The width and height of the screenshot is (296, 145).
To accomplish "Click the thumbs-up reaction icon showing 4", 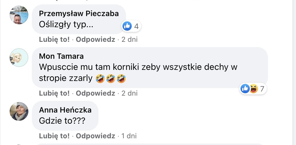I will click(127, 26).
